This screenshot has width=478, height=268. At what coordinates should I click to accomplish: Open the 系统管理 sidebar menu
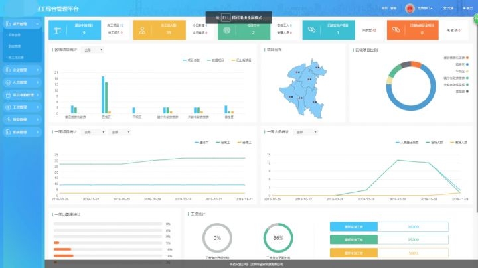point(22,132)
